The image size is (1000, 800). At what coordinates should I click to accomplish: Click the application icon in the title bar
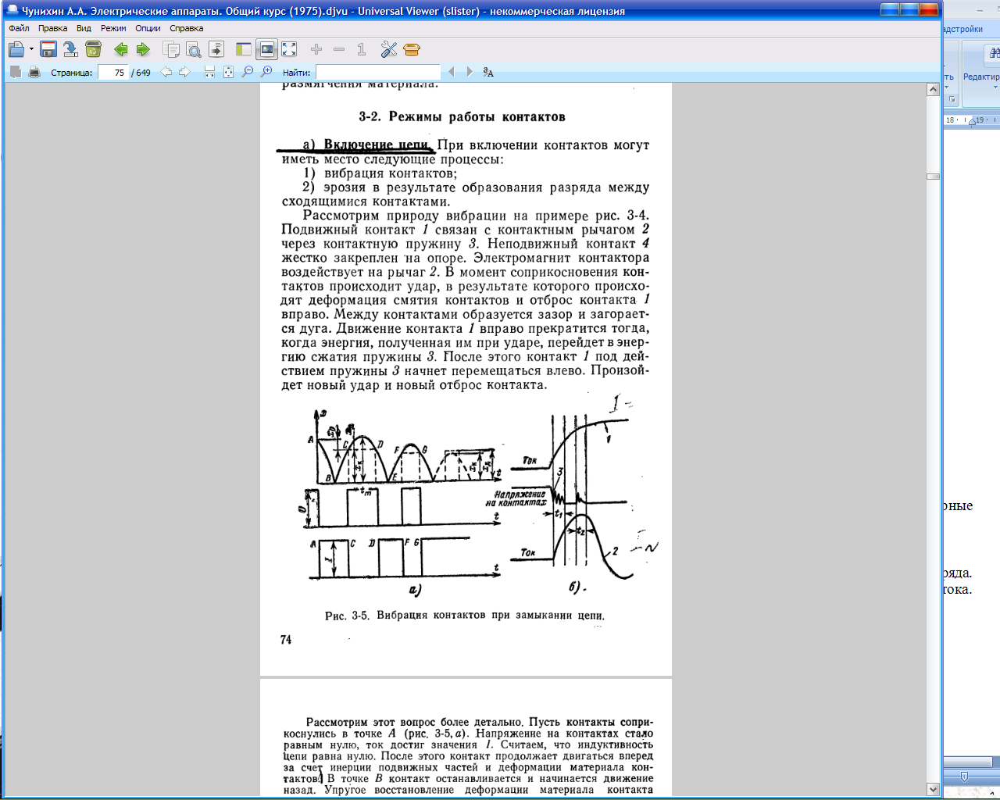(12, 11)
